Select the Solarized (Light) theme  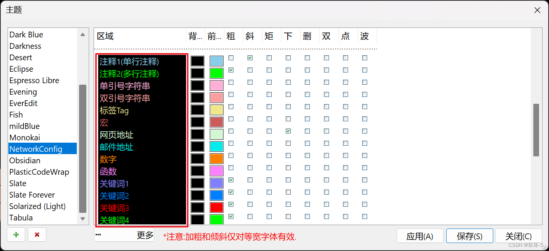43,206
